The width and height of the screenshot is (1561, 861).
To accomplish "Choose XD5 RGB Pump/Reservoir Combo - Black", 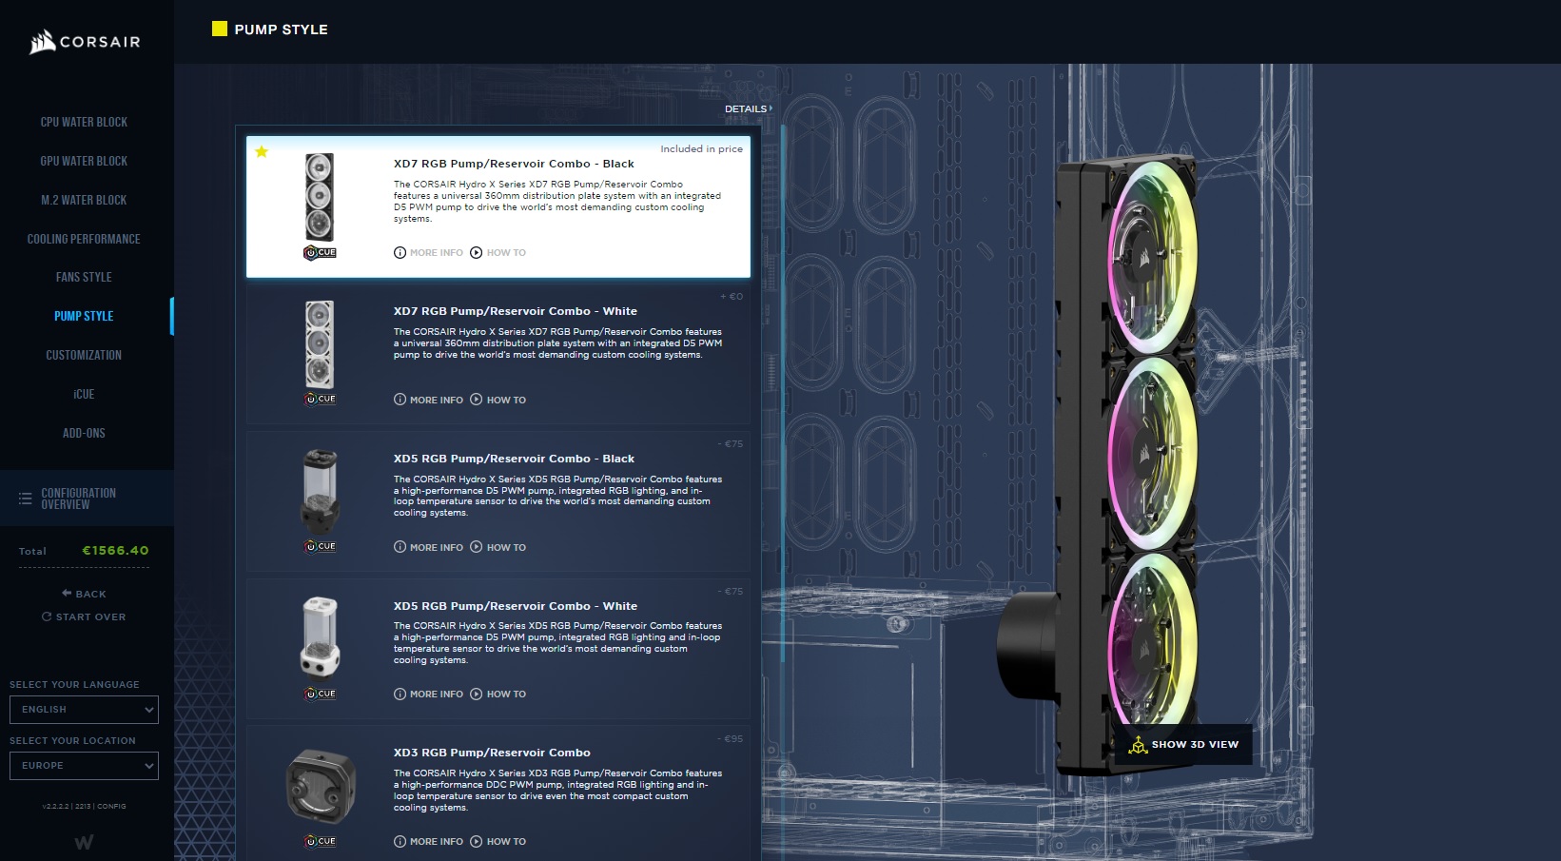I will pos(498,501).
